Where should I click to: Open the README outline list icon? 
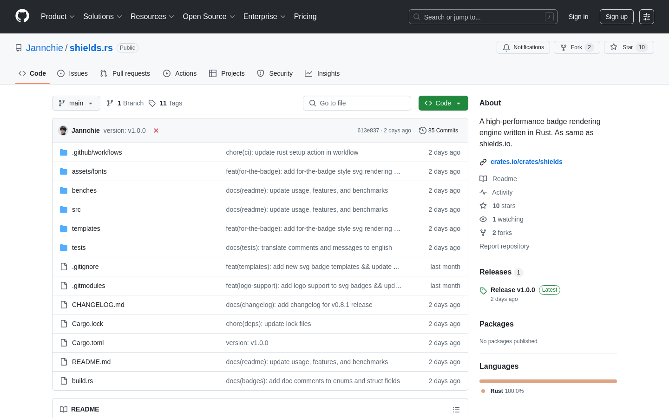click(456, 410)
